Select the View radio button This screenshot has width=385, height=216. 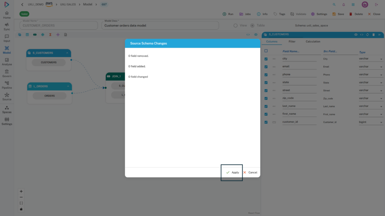[235, 25]
